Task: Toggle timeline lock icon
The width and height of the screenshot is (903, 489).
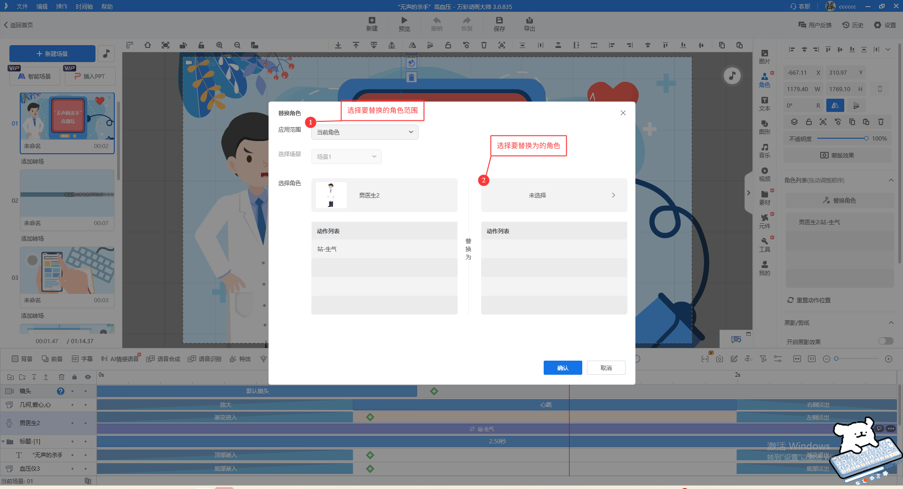Action: click(74, 377)
